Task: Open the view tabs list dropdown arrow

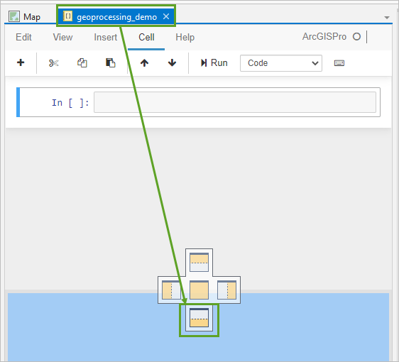Action: point(387,18)
